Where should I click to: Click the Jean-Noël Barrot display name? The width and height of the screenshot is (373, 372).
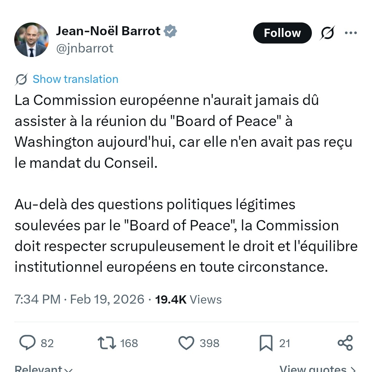pyautogui.click(x=108, y=31)
